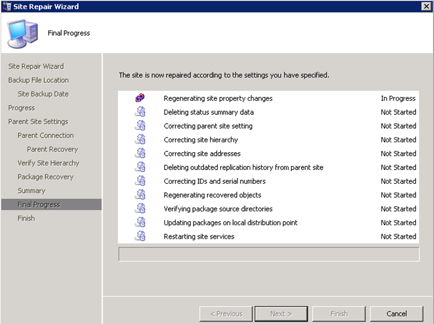Image resolution: width=434 pixels, height=324 pixels.
Task: Click the icon beside Restarting site services
Action: pyautogui.click(x=140, y=236)
